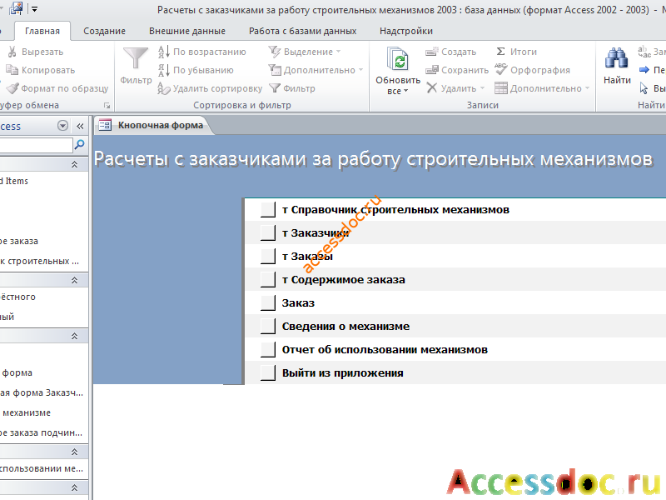Click the go-to arrow icon in Найти group
This screenshot has height=500, width=666.
point(644,70)
